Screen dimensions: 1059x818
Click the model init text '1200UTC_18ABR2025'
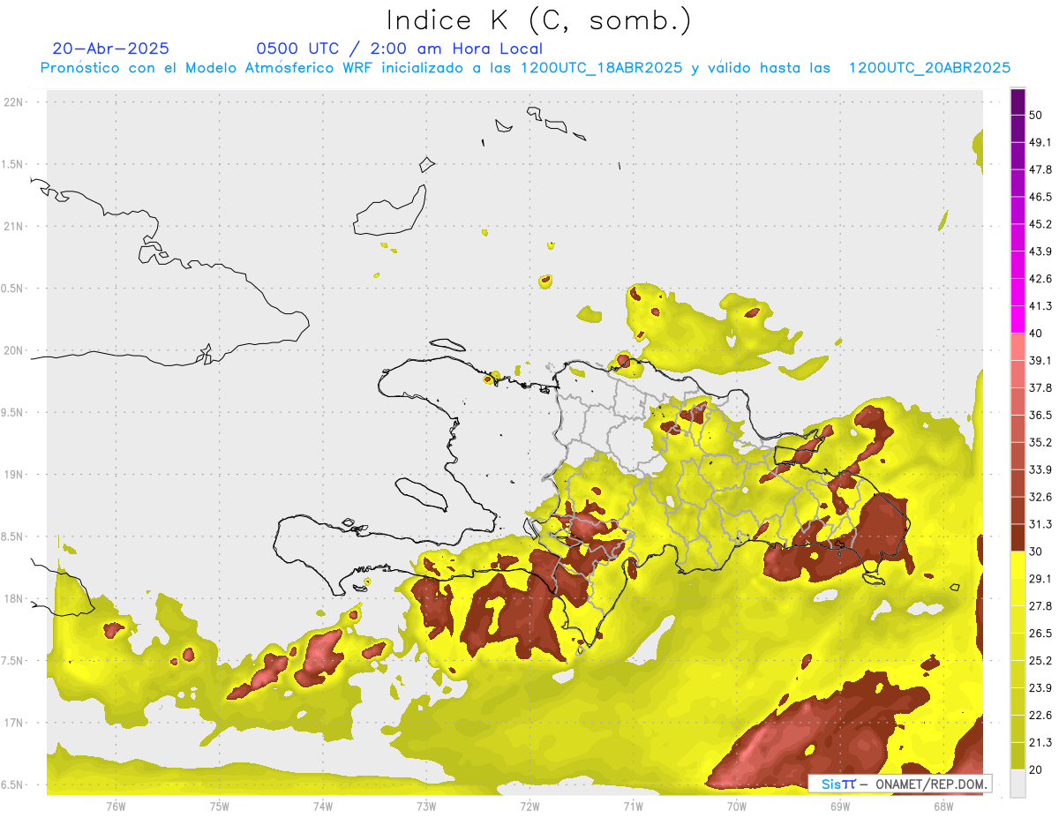pyautogui.click(x=602, y=68)
